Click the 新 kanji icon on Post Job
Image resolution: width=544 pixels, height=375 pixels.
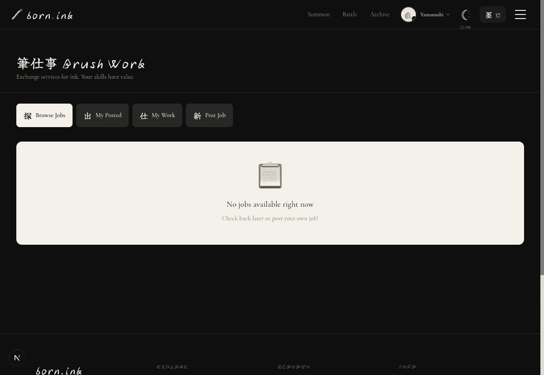[x=197, y=116]
